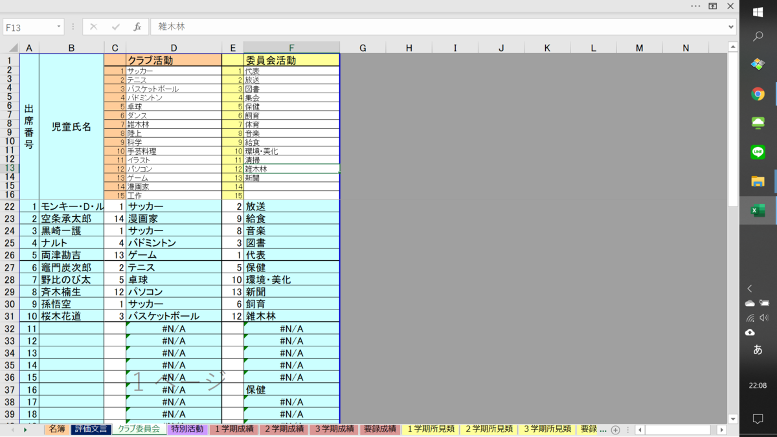777x437 pixels.
Task: Open the 1学期成績 sheet tab
Action: pyautogui.click(x=234, y=429)
